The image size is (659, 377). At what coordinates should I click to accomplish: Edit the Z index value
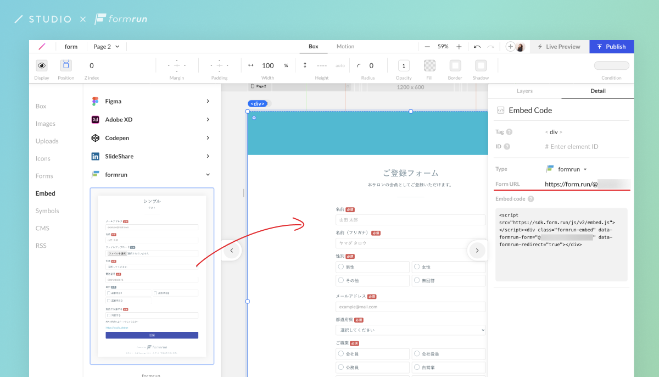coord(92,65)
